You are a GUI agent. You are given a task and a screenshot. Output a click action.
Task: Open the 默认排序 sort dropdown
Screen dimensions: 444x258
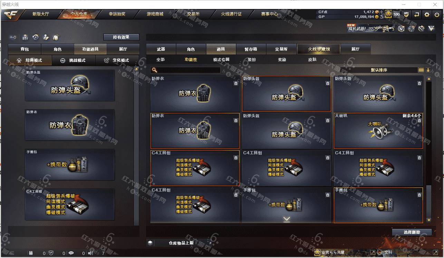379,70
